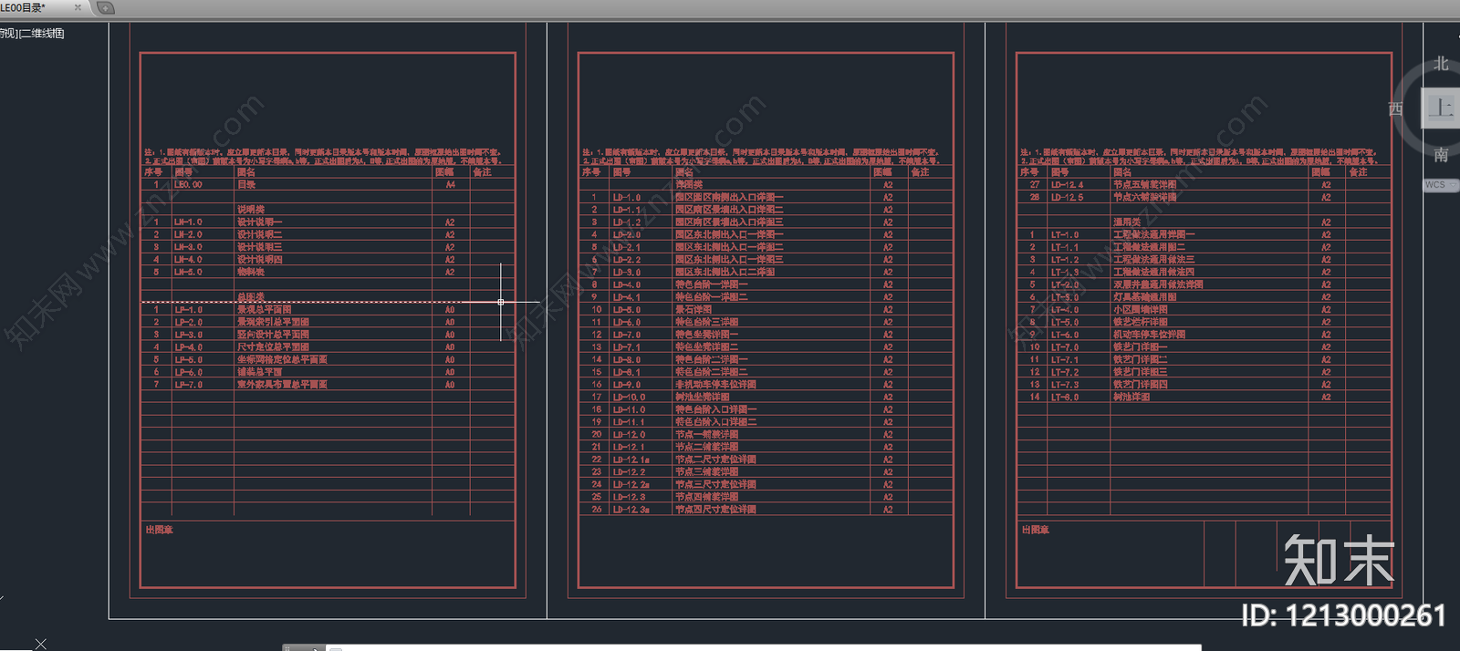Expand the WCS coordinate system dropdown
This screenshot has height=651, width=1460.
click(x=1439, y=185)
